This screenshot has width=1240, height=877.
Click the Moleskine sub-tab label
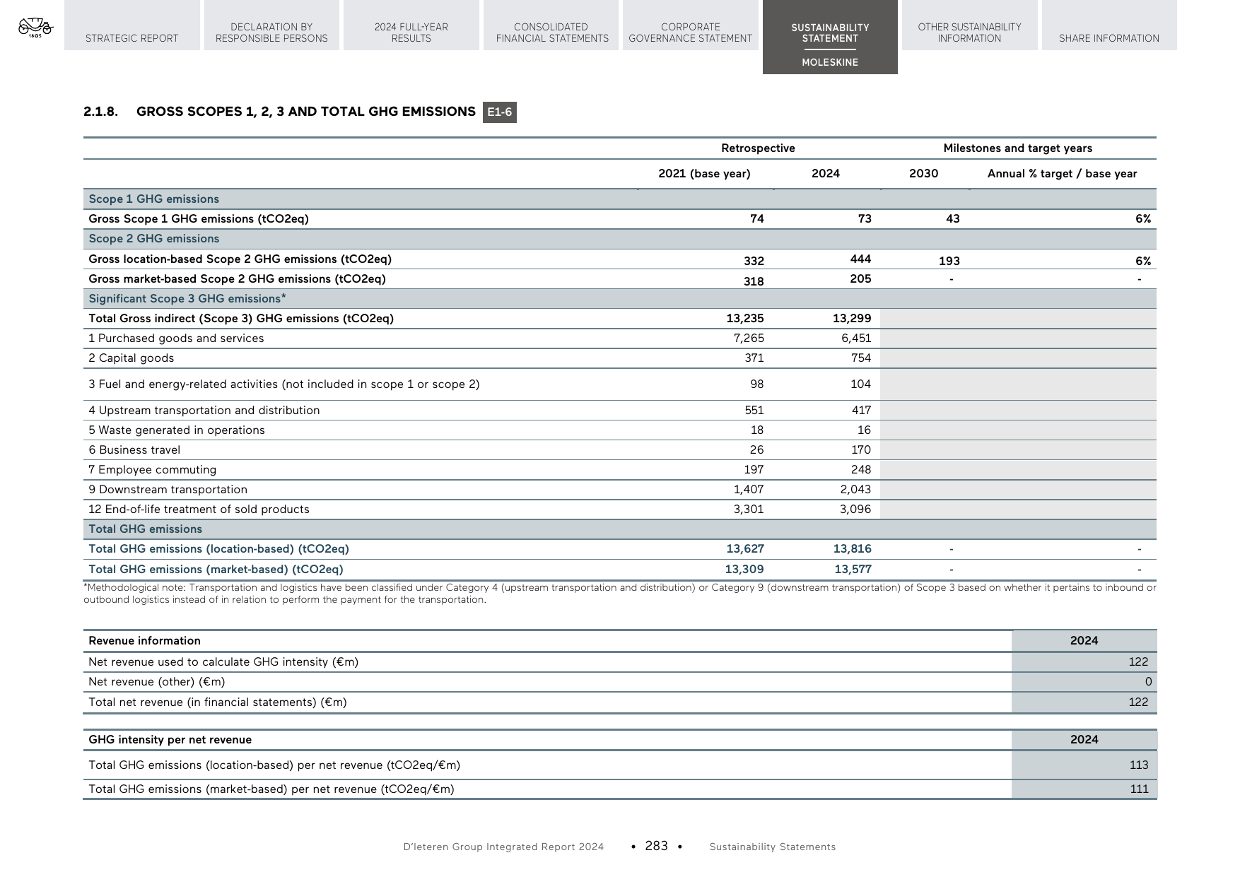click(x=830, y=62)
